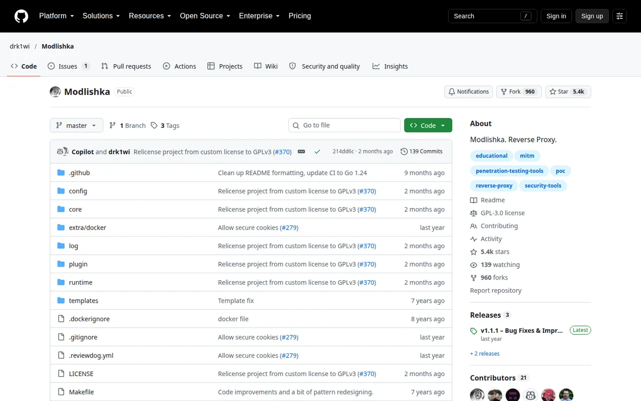Open the .github folder icon
641x401 pixels.
pos(61,172)
